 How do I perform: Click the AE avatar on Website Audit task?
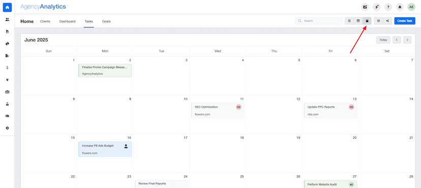[x=351, y=184]
